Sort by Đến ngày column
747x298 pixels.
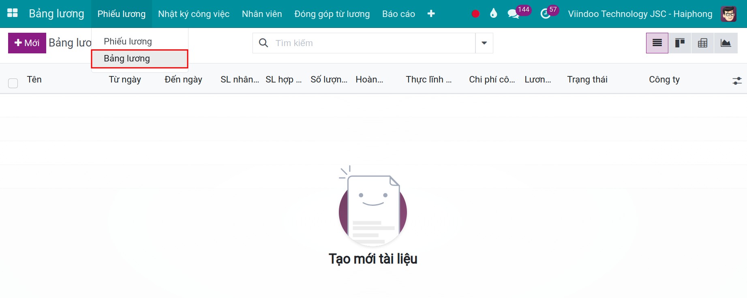[183, 79]
